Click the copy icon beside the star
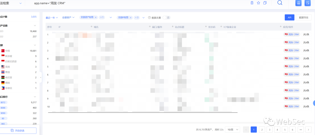 tap(265, 3)
